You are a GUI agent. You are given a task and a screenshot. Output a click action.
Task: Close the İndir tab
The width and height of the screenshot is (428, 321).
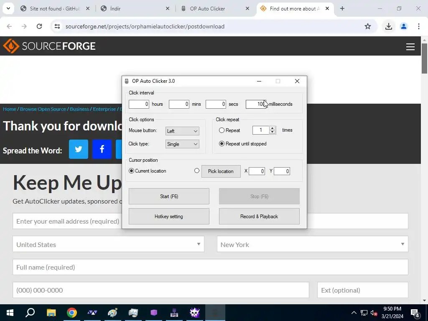168,8
